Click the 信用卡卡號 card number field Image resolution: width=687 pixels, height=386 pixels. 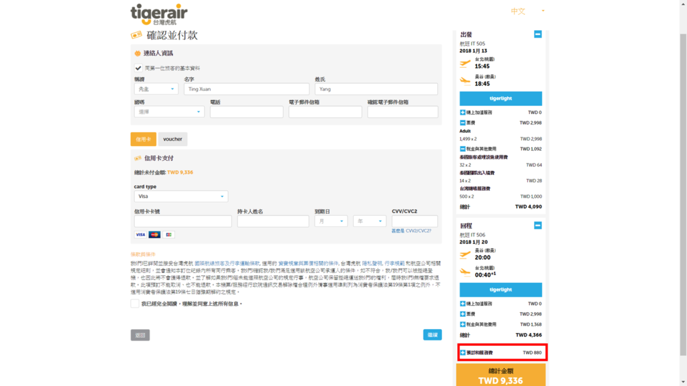pyautogui.click(x=182, y=221)
